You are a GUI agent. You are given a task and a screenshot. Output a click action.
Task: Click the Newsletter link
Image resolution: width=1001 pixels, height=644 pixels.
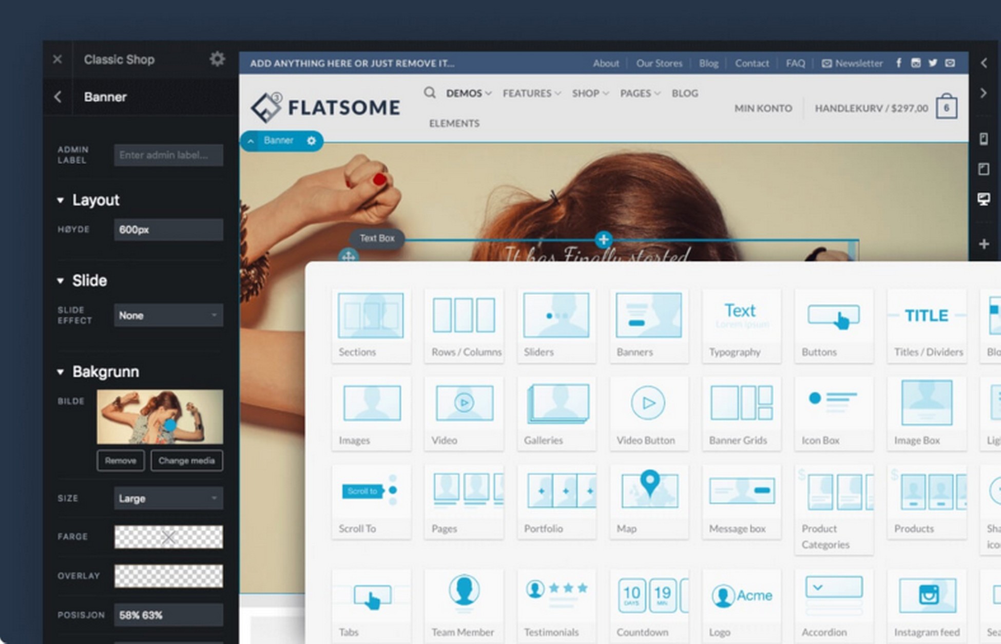852,63
